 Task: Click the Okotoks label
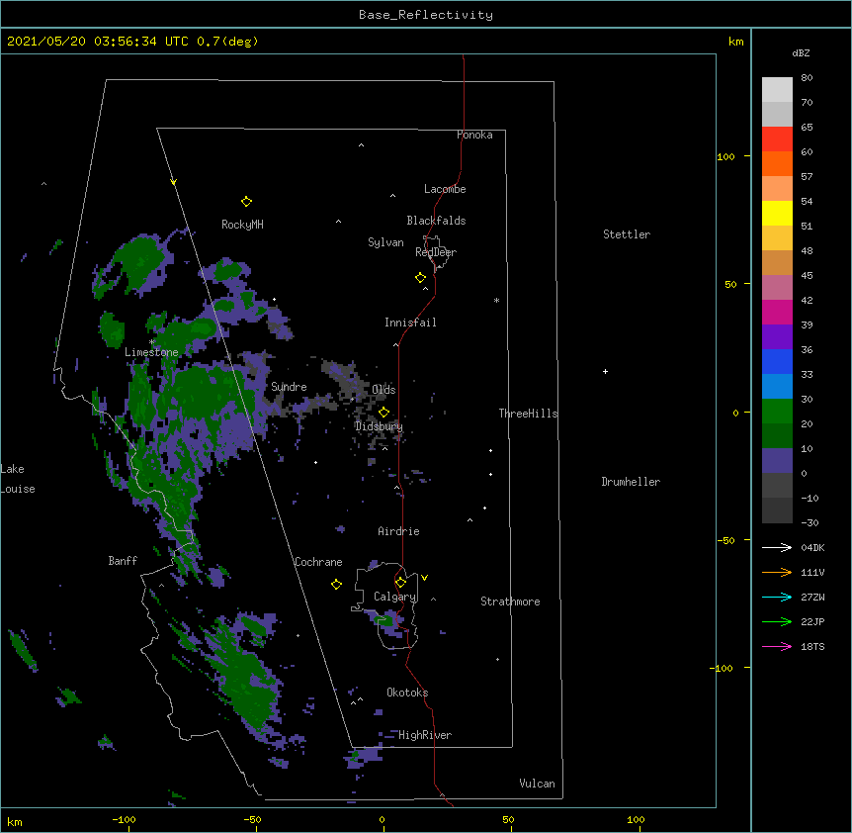(407, 693)
